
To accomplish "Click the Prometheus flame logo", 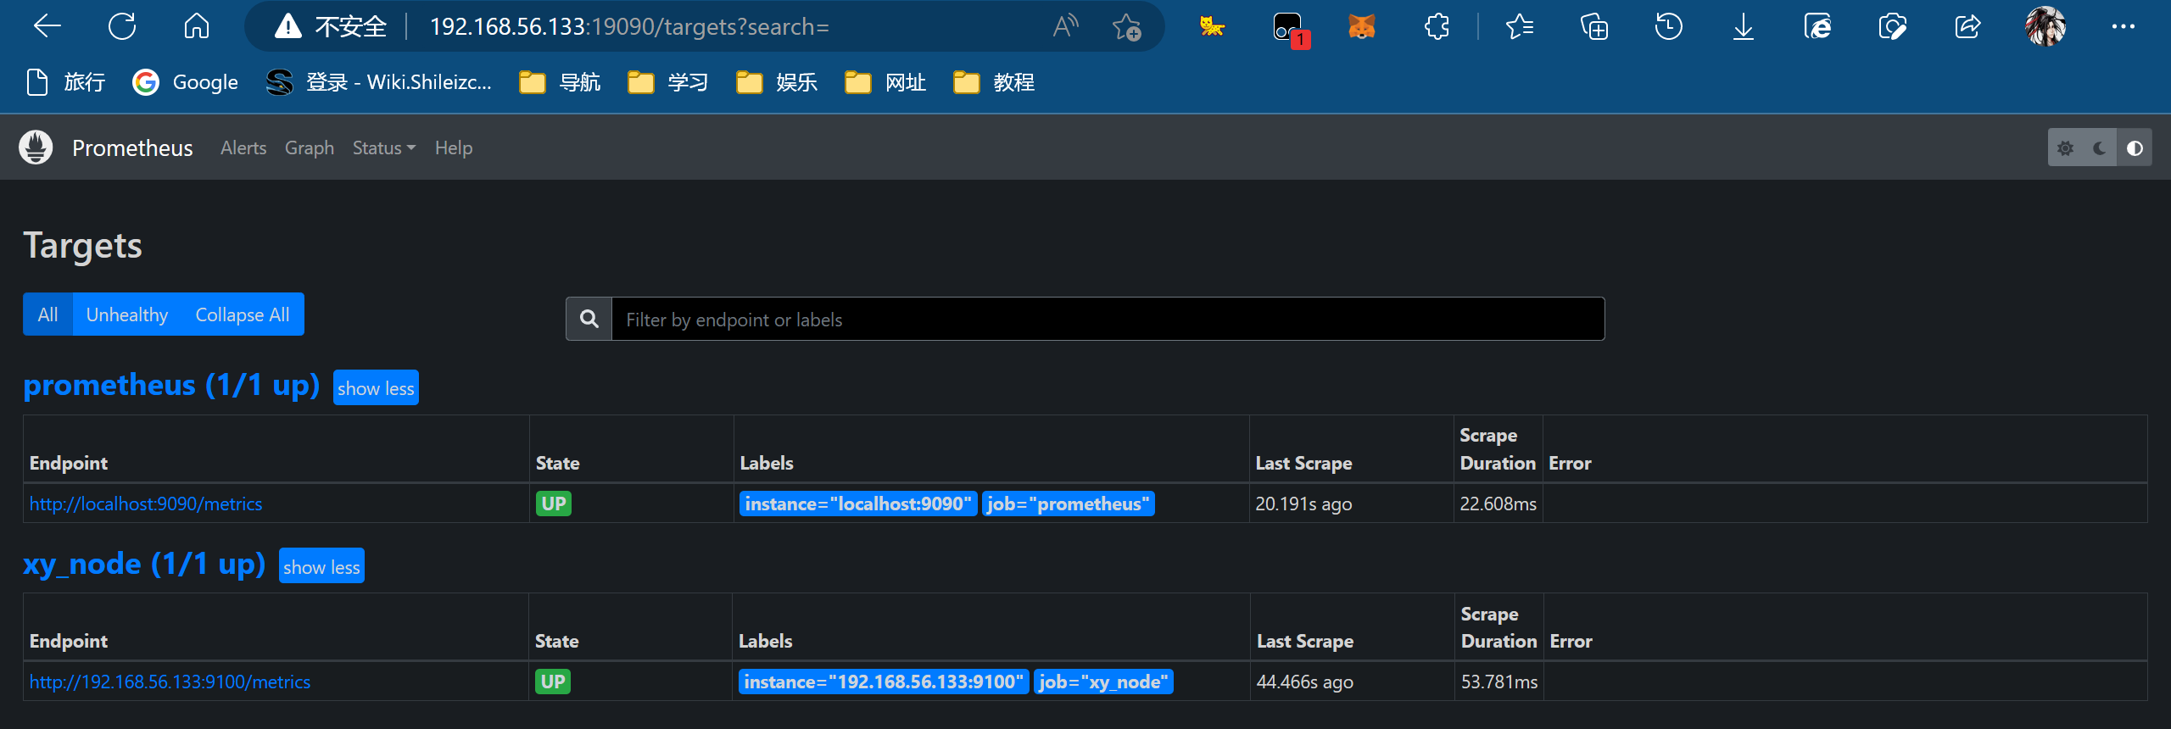I will (x=36, y=147).
